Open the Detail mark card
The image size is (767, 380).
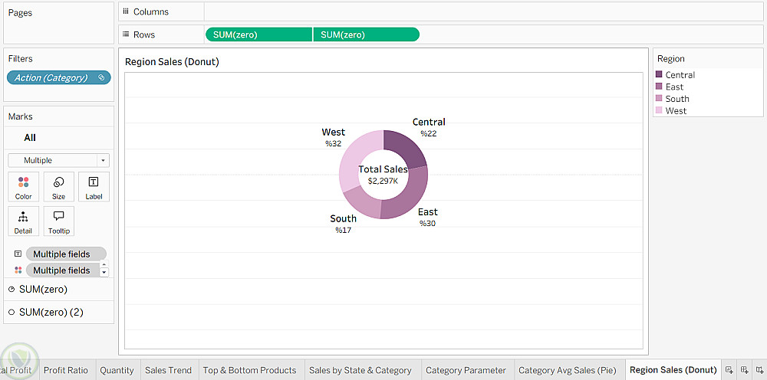[24, 221]
